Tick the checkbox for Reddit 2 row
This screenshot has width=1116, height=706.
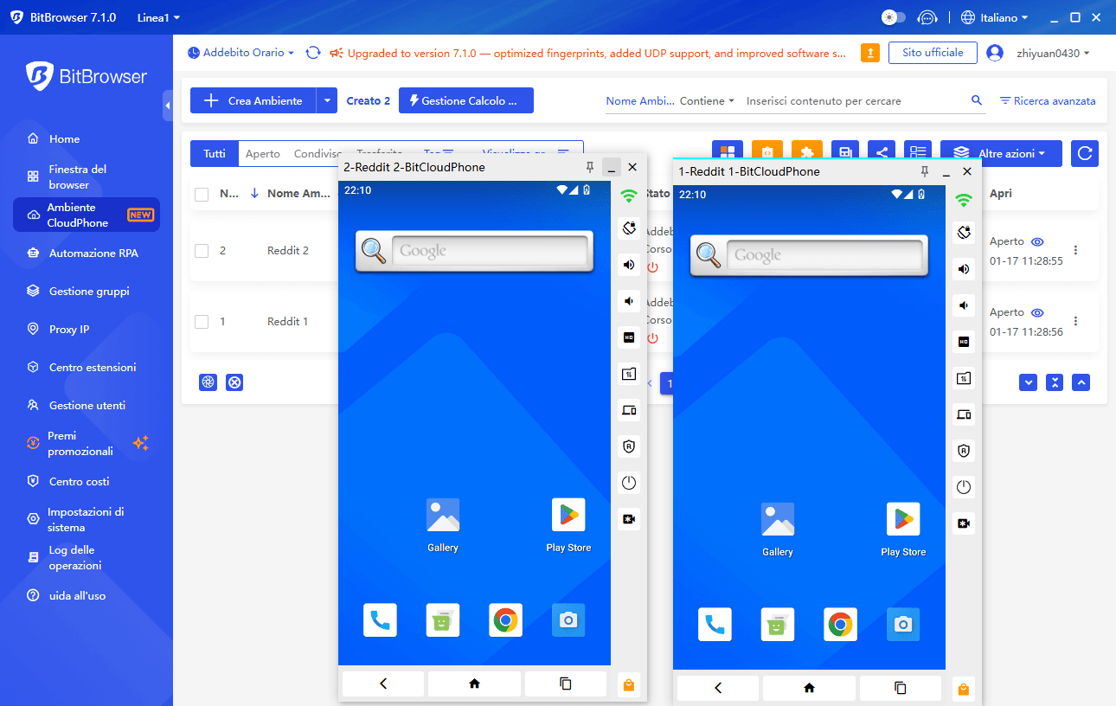[202, 251]
